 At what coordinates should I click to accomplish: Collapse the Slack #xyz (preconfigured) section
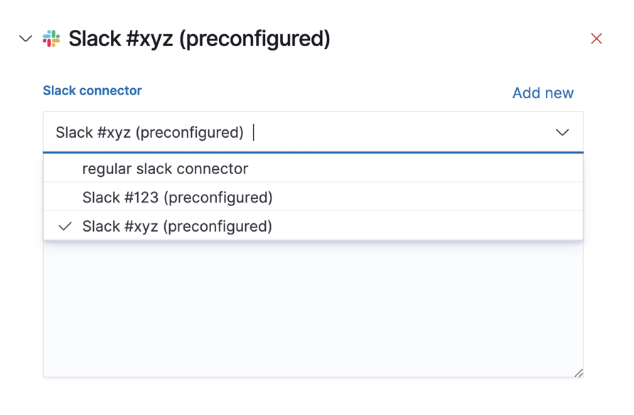tap(23, 39)
